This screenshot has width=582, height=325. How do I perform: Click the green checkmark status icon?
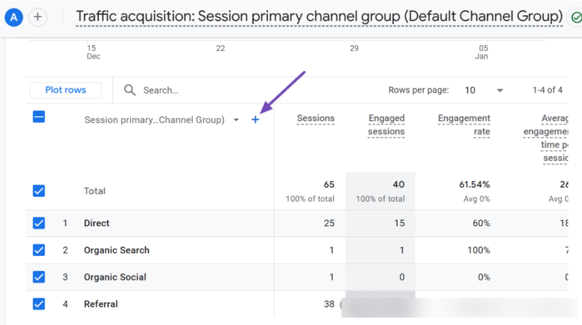pos(576,18)
